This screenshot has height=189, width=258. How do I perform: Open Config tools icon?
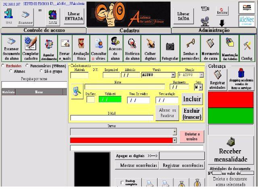coord(247,48)
